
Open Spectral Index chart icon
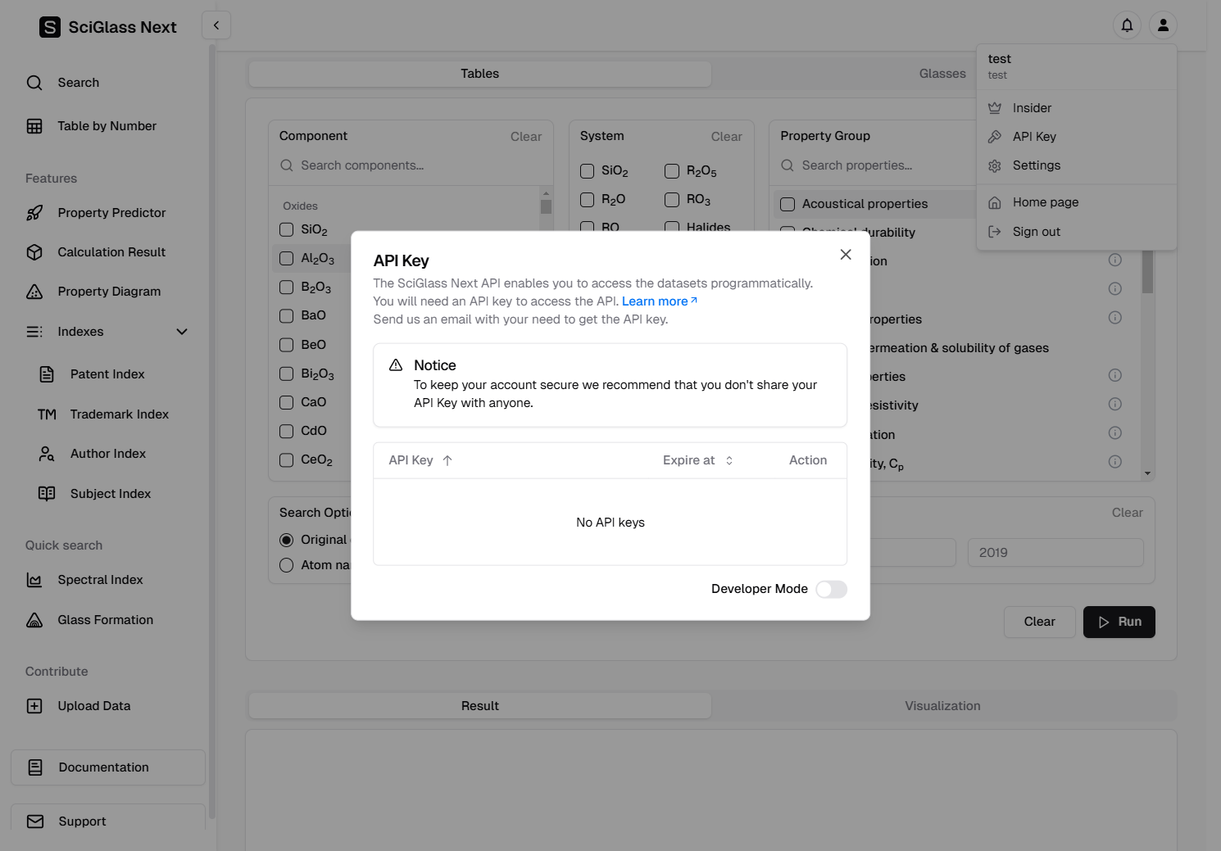[34, 580]
